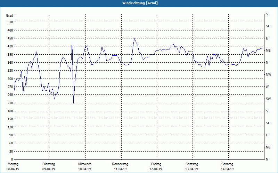278x173 pixels.
Task: Select the 330 axis value
Action: tap(10, 71)
